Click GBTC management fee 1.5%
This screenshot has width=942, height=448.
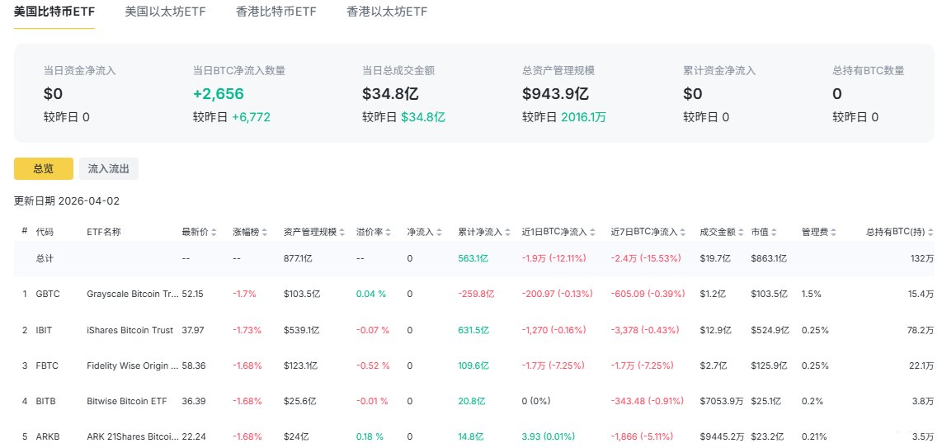coord(811,295)
